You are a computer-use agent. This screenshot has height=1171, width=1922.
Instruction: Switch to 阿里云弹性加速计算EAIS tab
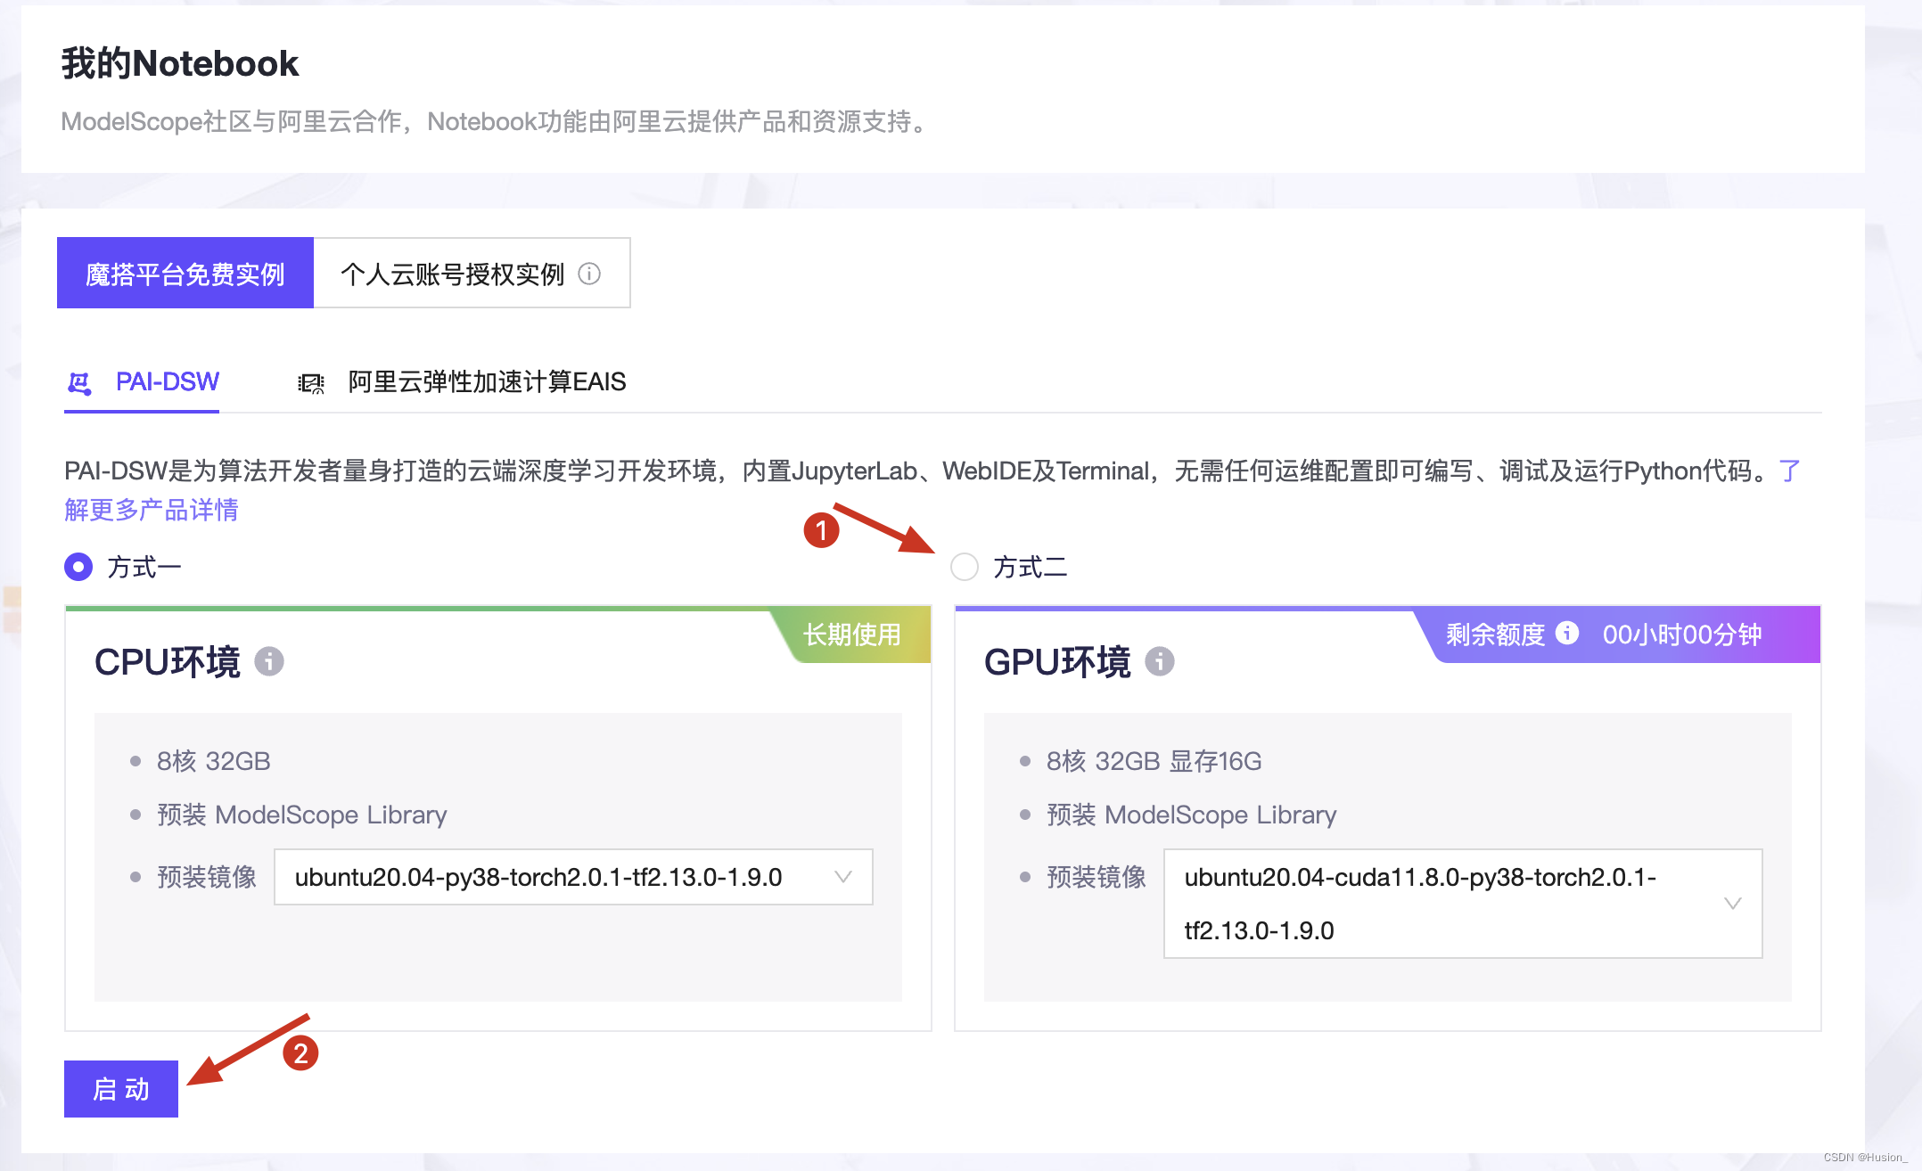486,382
